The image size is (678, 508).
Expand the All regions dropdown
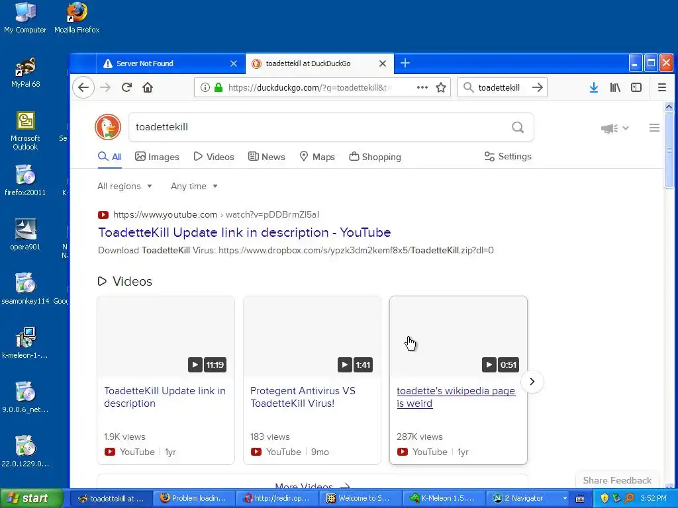[x=124, y=186]
